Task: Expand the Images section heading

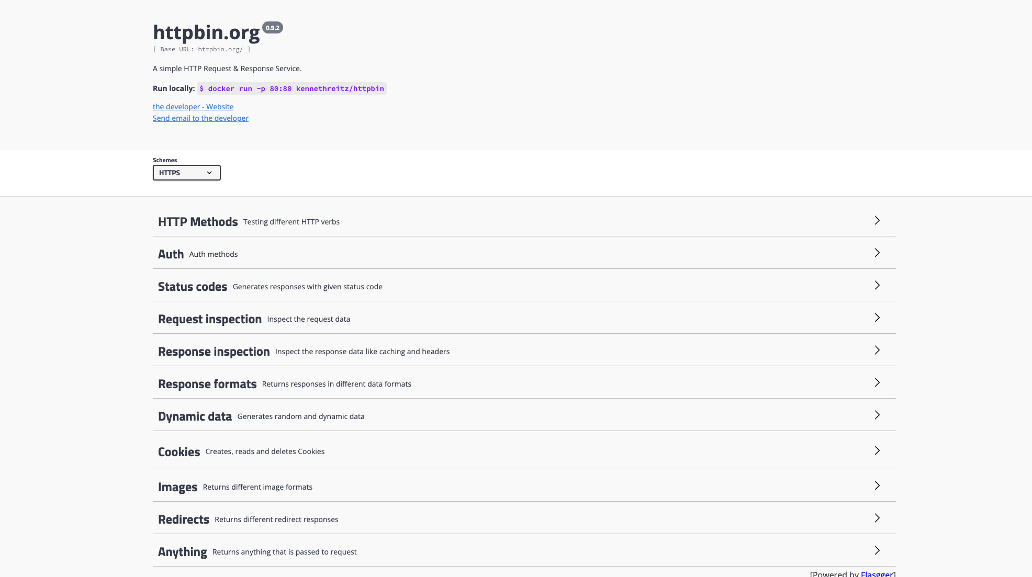Action: (x=178, y=487)
